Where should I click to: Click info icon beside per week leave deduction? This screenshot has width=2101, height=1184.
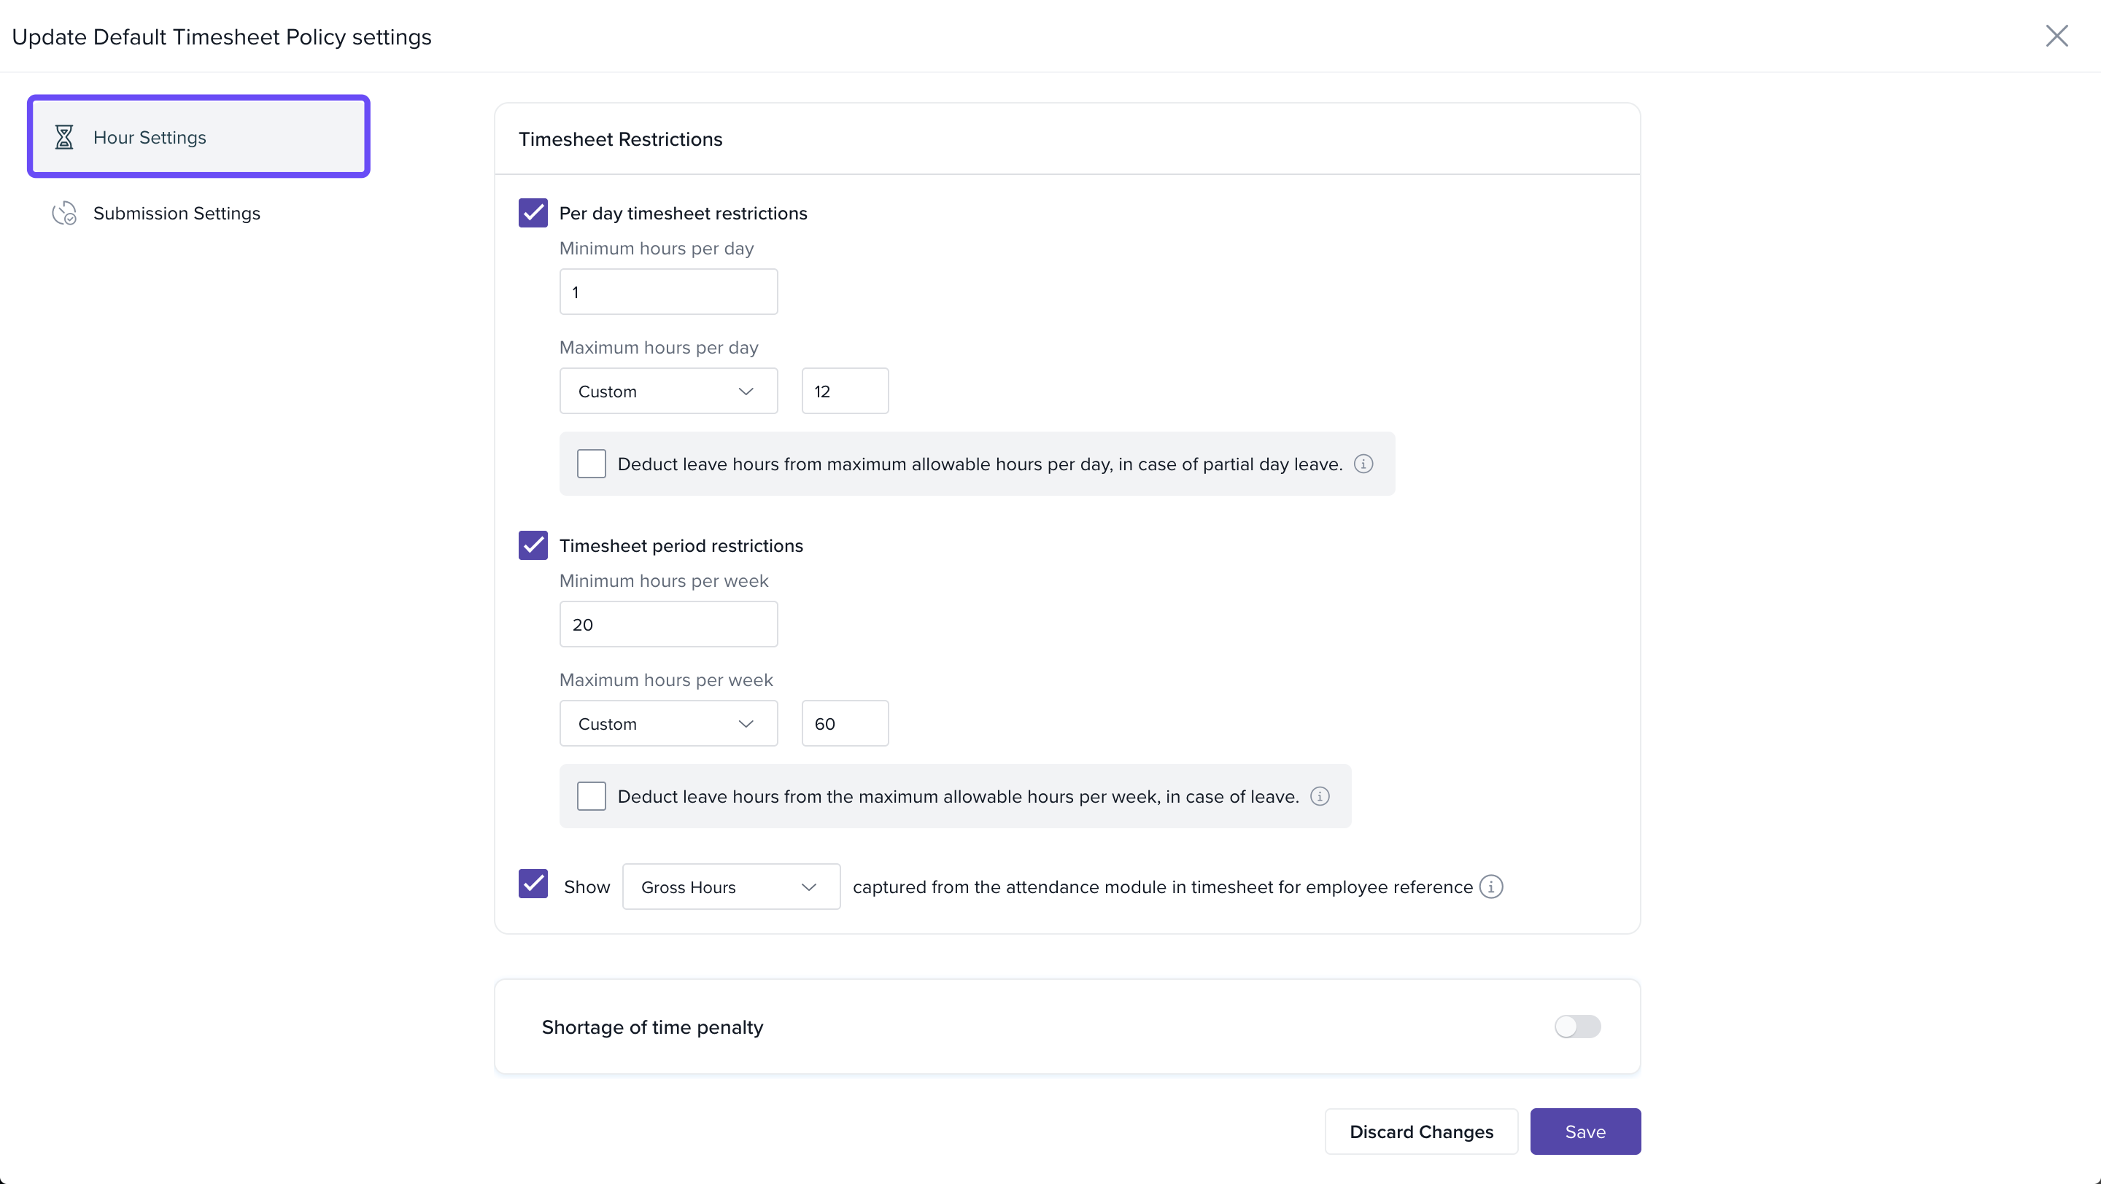click(1320, 796)
